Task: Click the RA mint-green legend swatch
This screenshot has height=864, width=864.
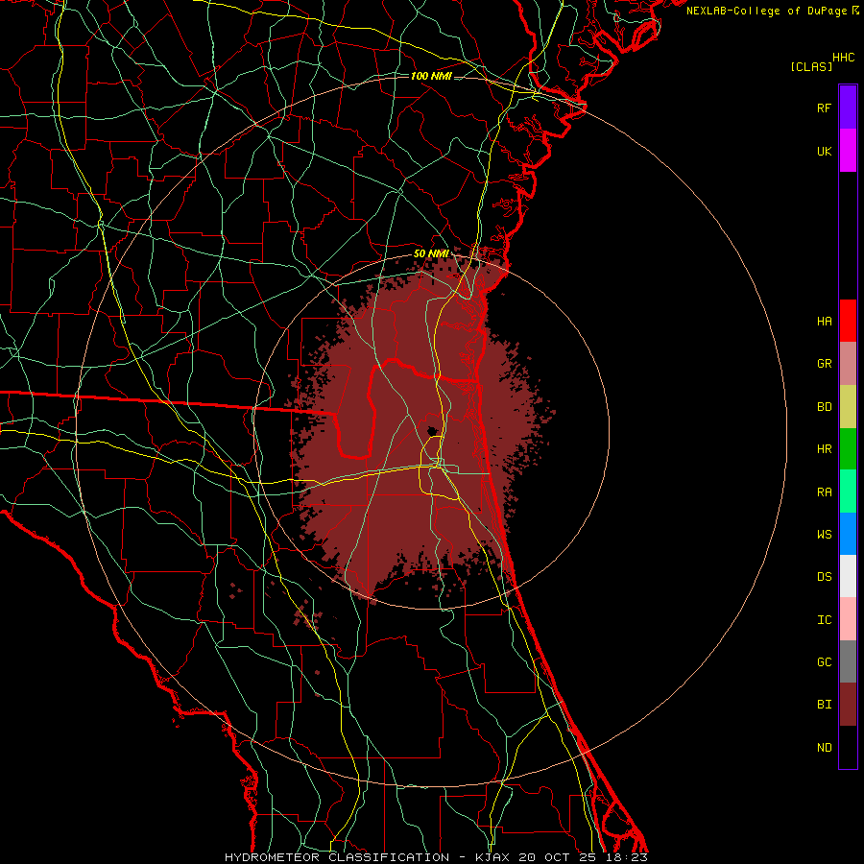Action: pyautogui.click(x=848, y=492)
